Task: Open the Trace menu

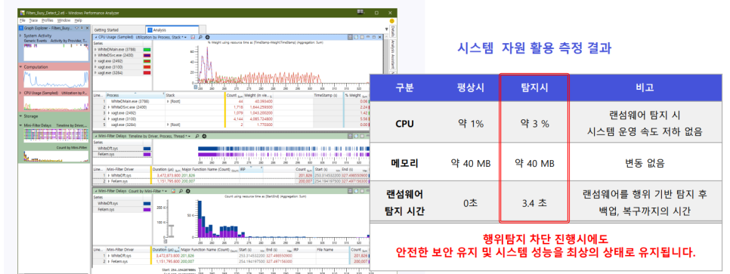Action: (x=33, y=20)
